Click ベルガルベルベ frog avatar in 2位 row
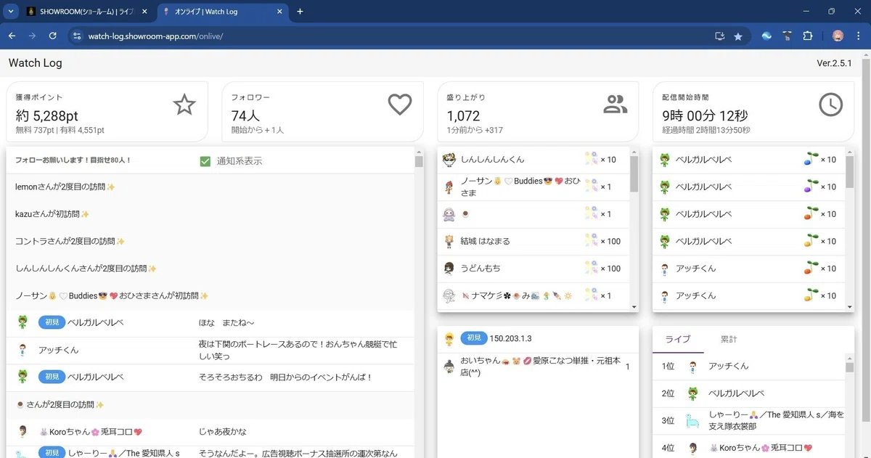 692,393
